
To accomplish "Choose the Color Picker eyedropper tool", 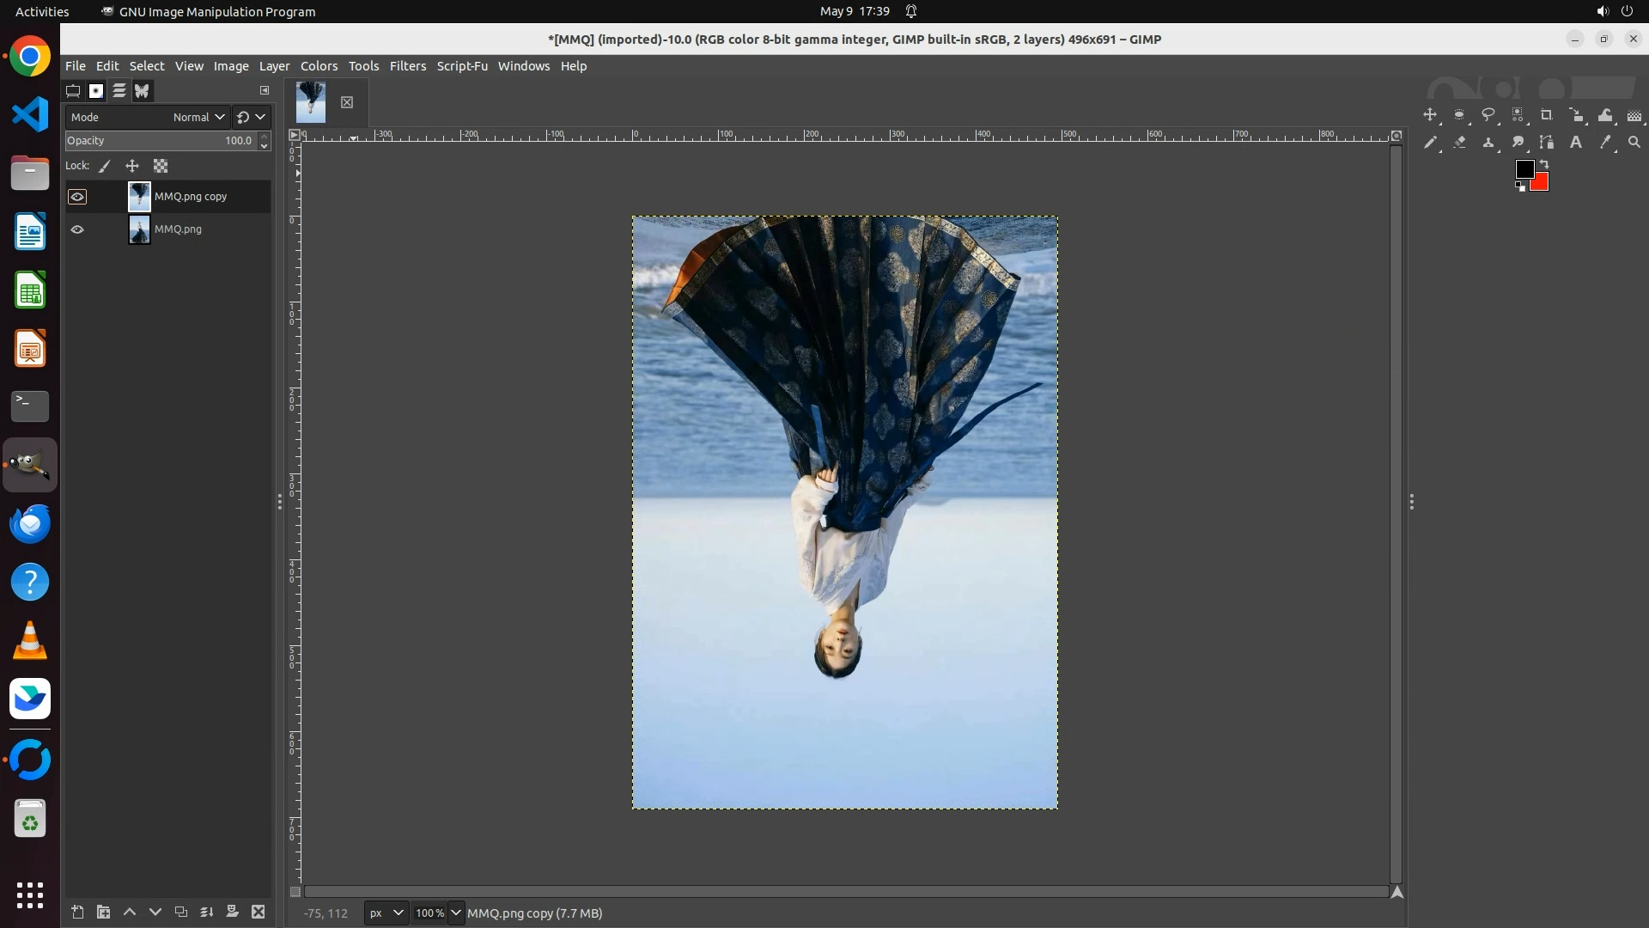I will (1605, 143).
